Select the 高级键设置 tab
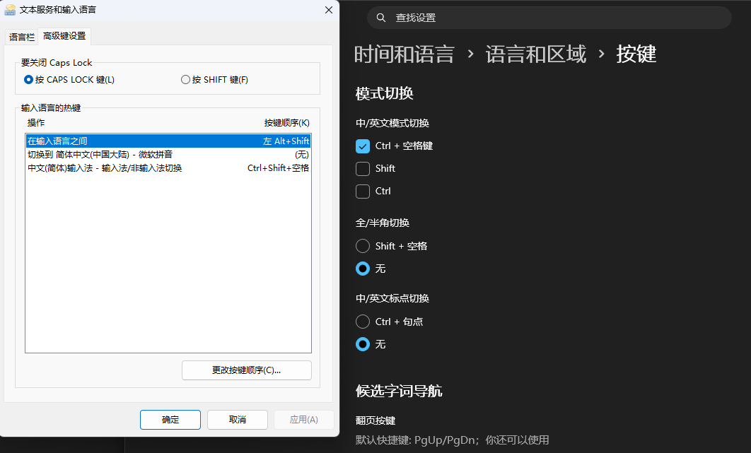Image resolution: width=751 pixels, height=453 pixels. click(x=64, y=36)
